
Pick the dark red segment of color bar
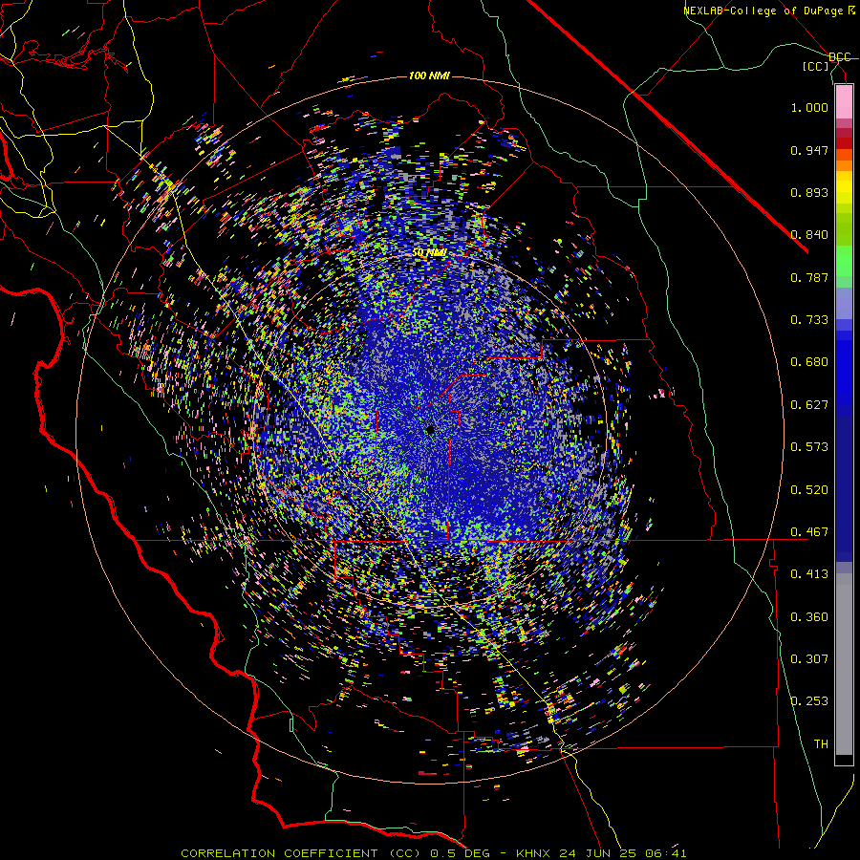click(x=844, y=143)
